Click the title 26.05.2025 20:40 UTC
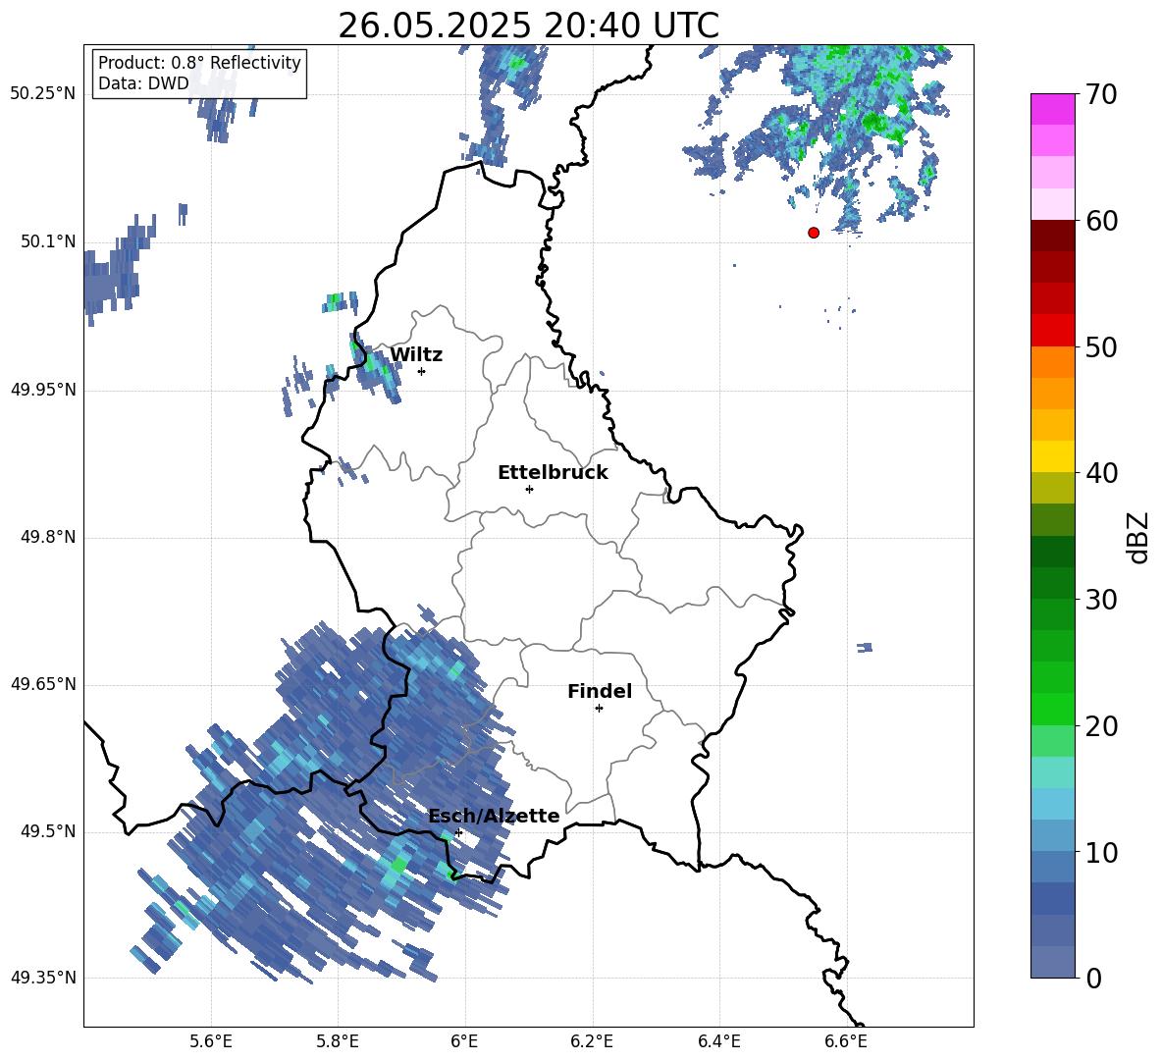This screenshot has height=1061, width=1162. 528,26
